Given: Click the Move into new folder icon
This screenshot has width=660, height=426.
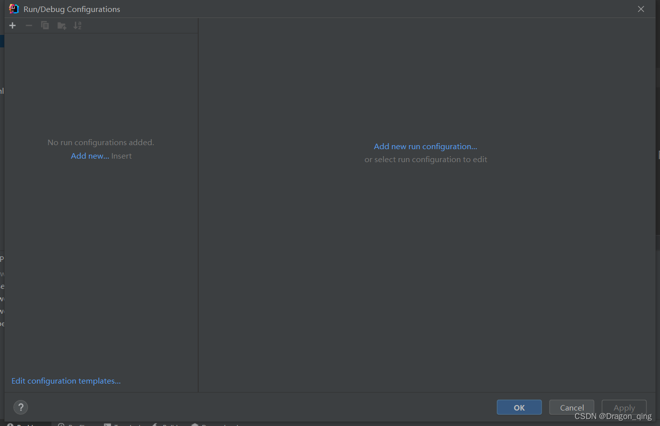Looking at the screenshot, I should pyautogui.click(x=61, y=25).
